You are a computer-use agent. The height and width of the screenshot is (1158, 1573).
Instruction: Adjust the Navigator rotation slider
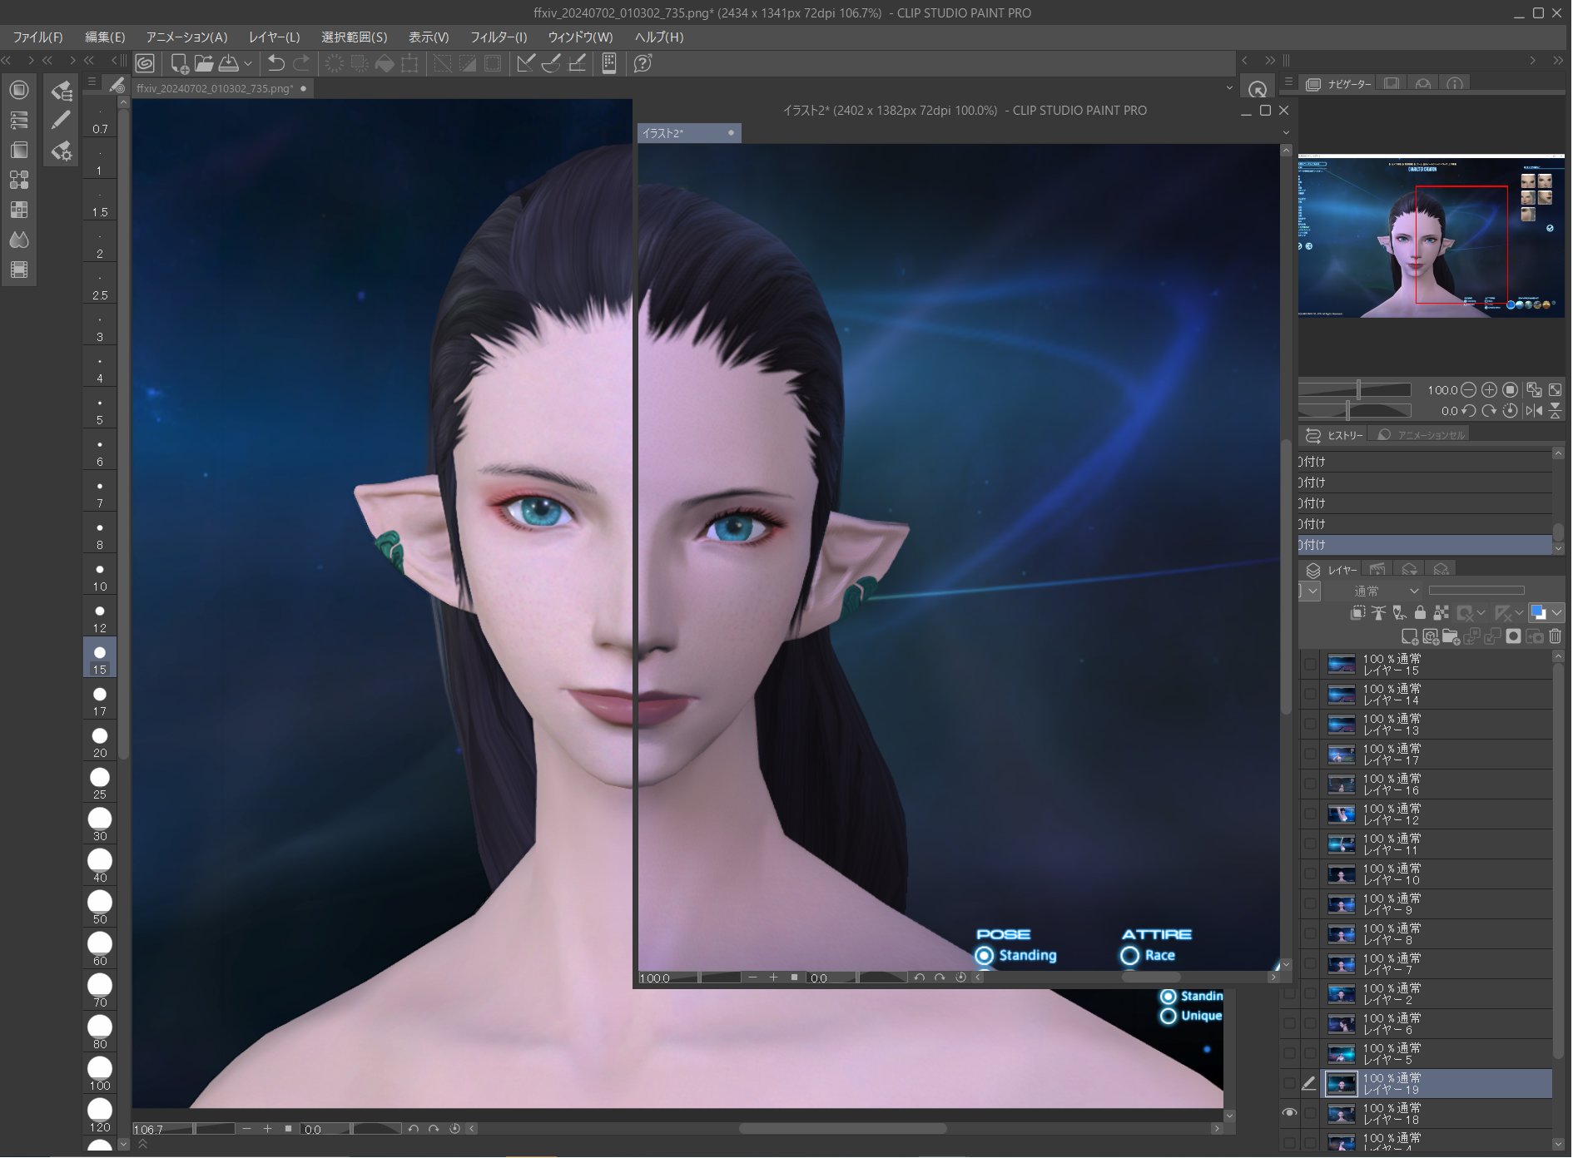1356,410
